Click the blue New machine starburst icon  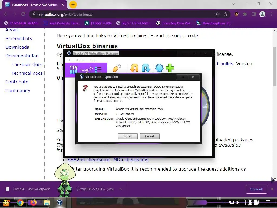159,68
